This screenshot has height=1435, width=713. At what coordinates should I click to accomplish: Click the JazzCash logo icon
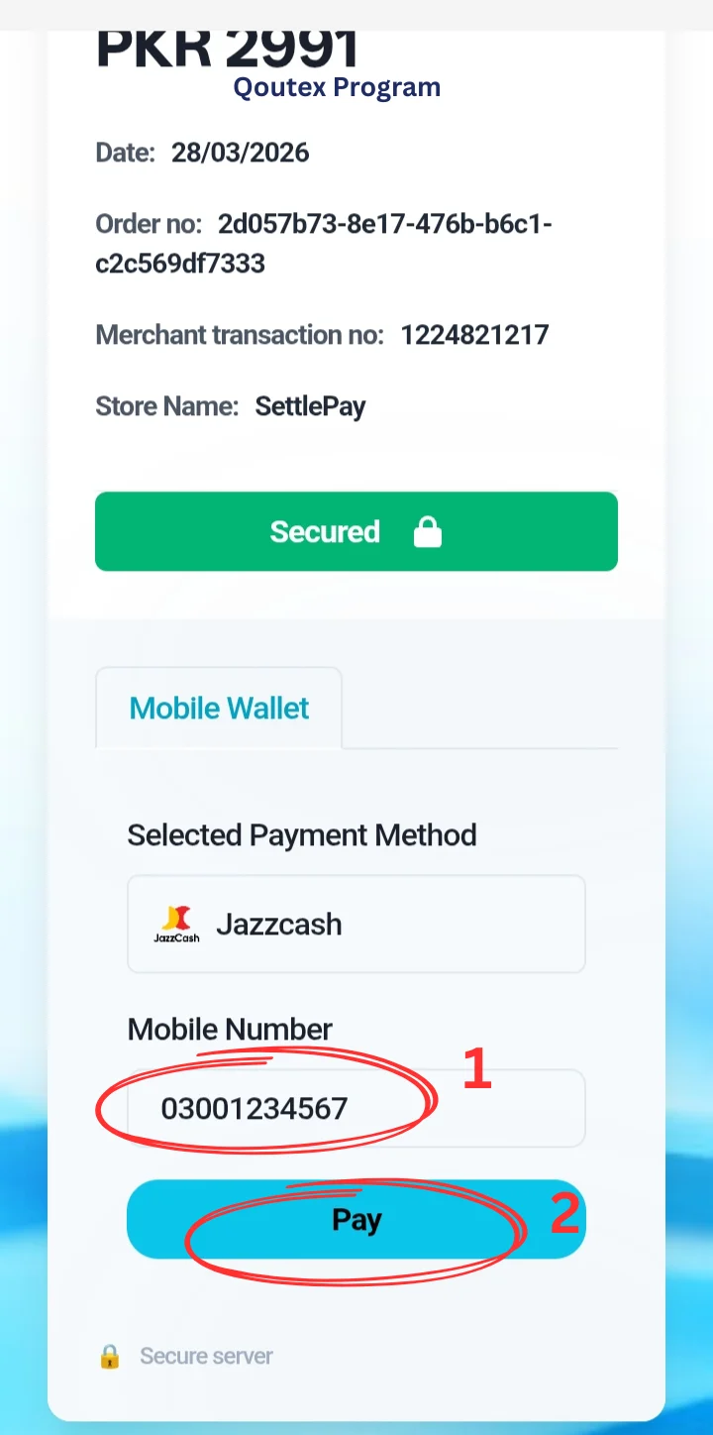(176, 924)
